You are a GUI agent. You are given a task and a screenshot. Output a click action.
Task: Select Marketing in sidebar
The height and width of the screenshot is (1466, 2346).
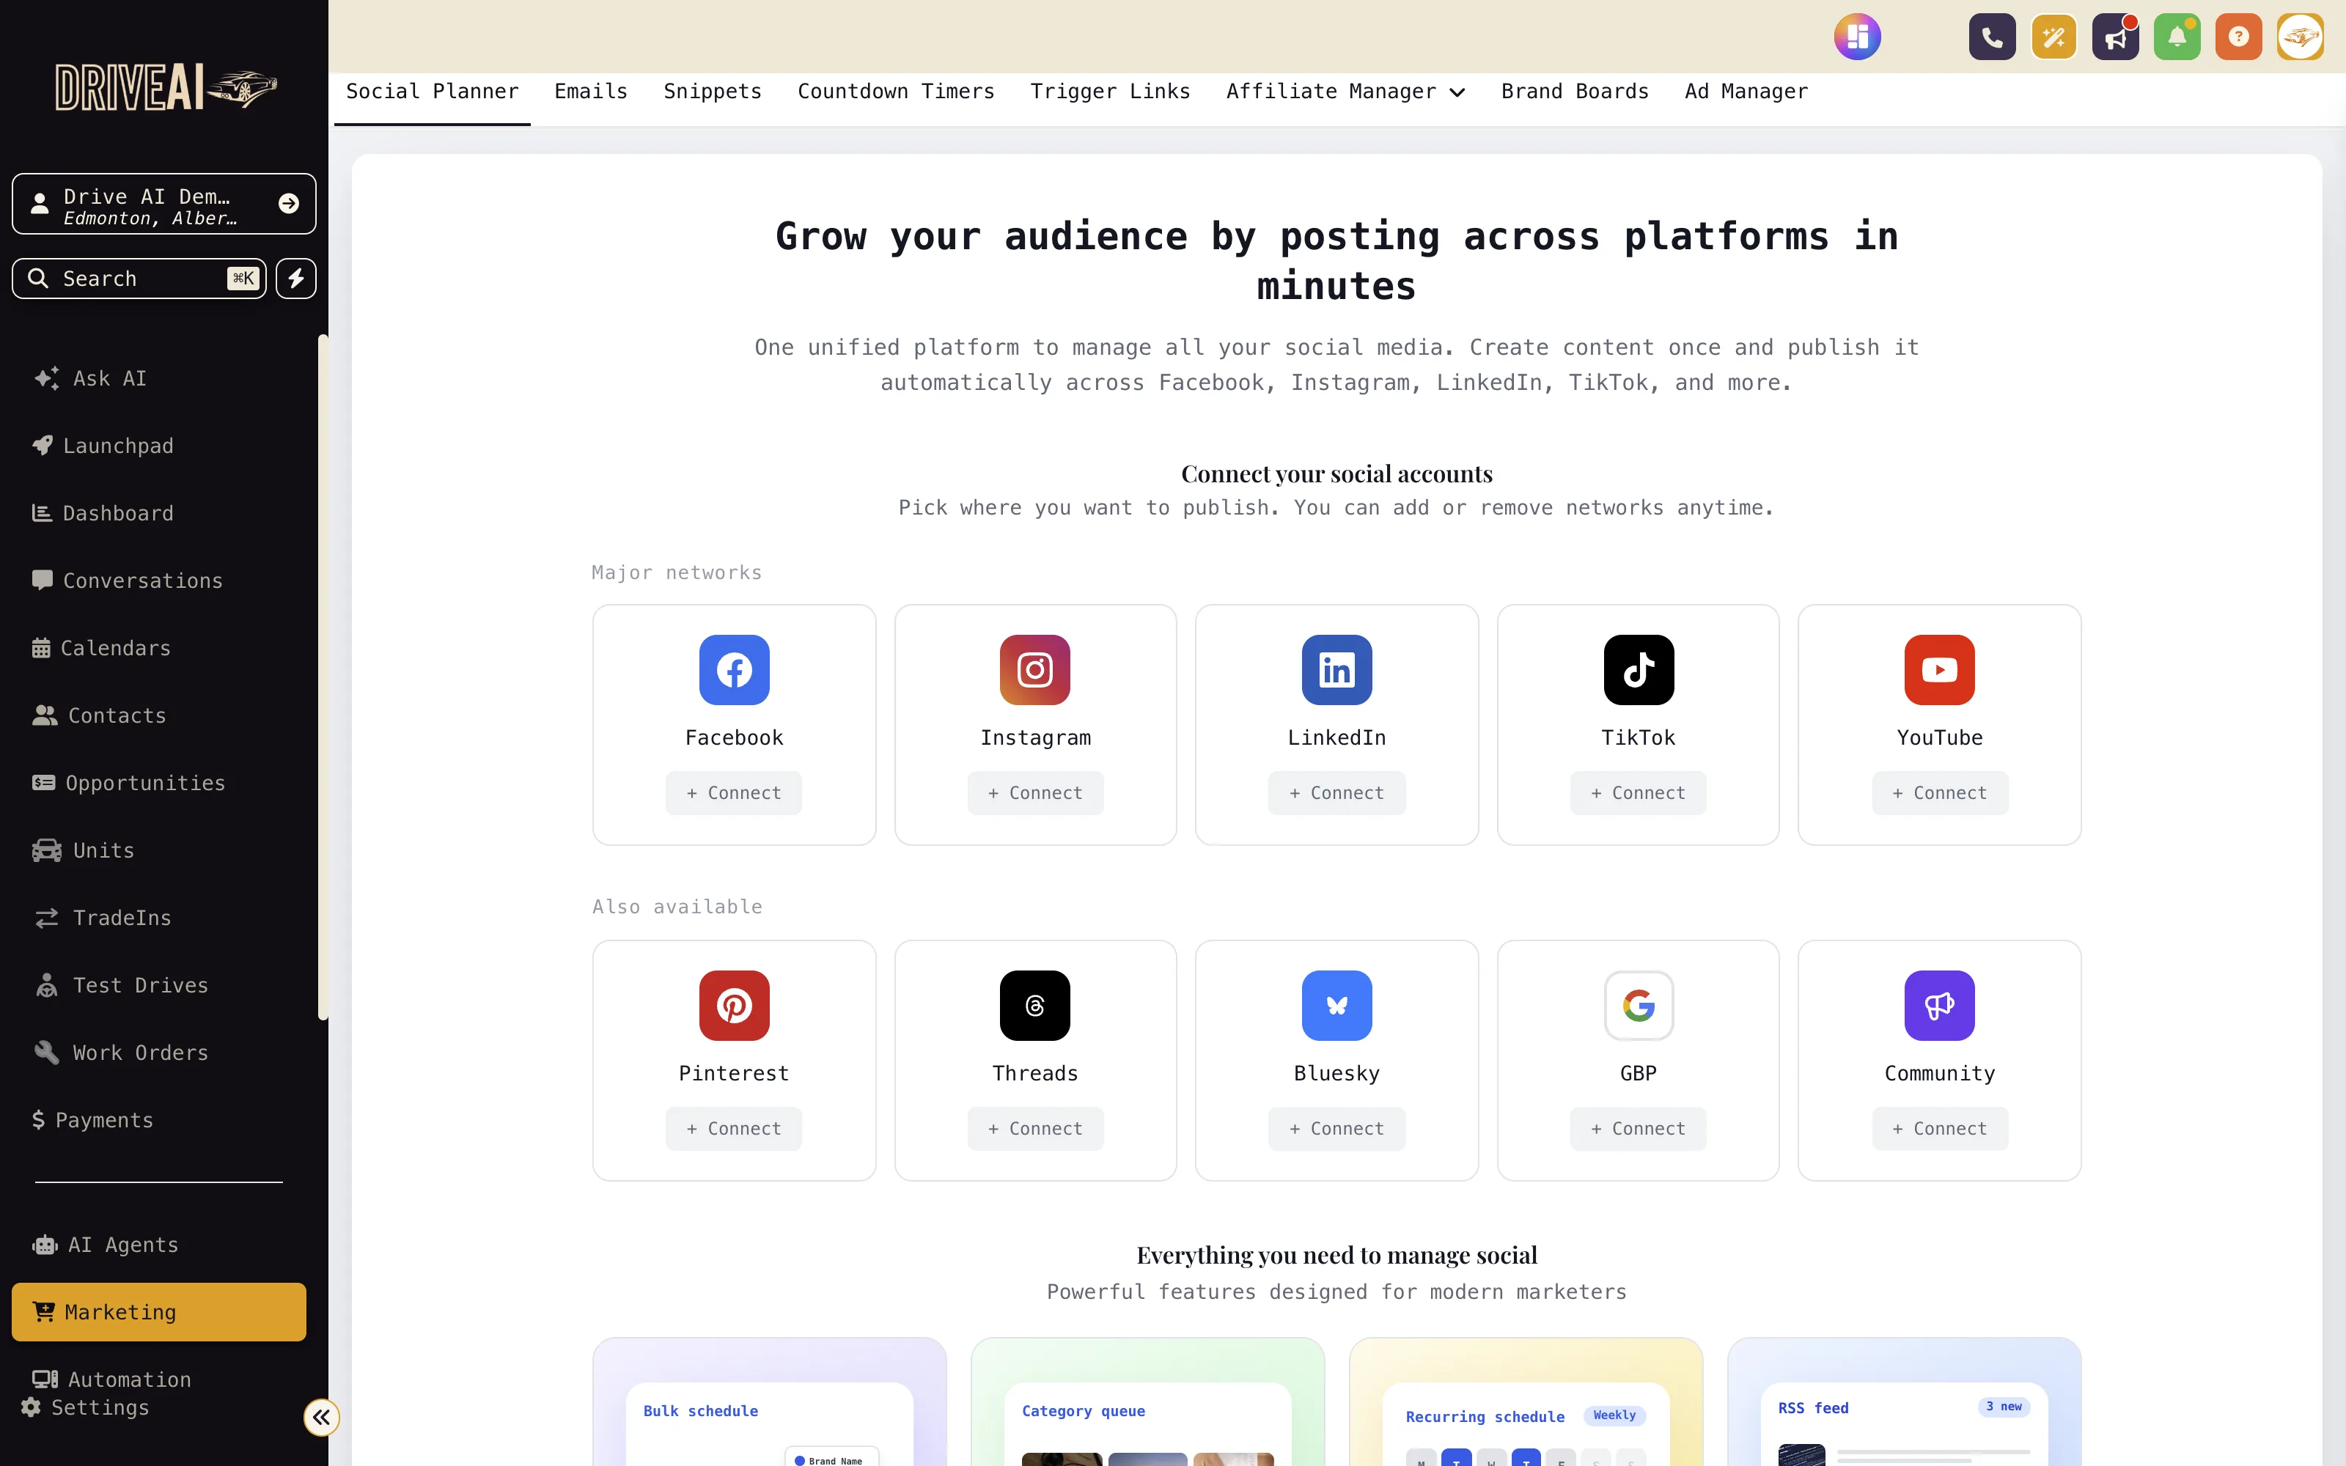[x=159, y=1312]
